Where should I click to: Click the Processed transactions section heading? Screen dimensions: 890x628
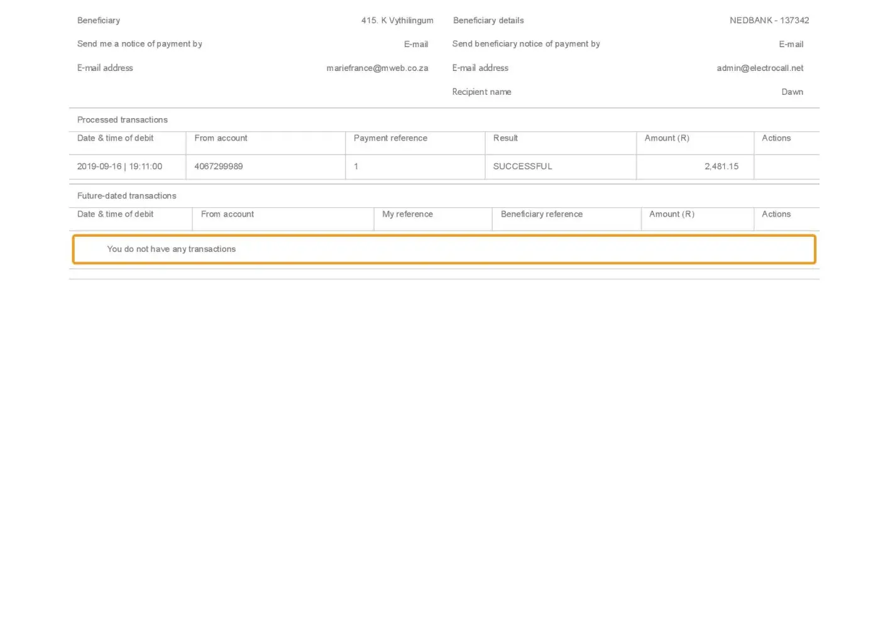pyautogui.click(x=123, y=120)
